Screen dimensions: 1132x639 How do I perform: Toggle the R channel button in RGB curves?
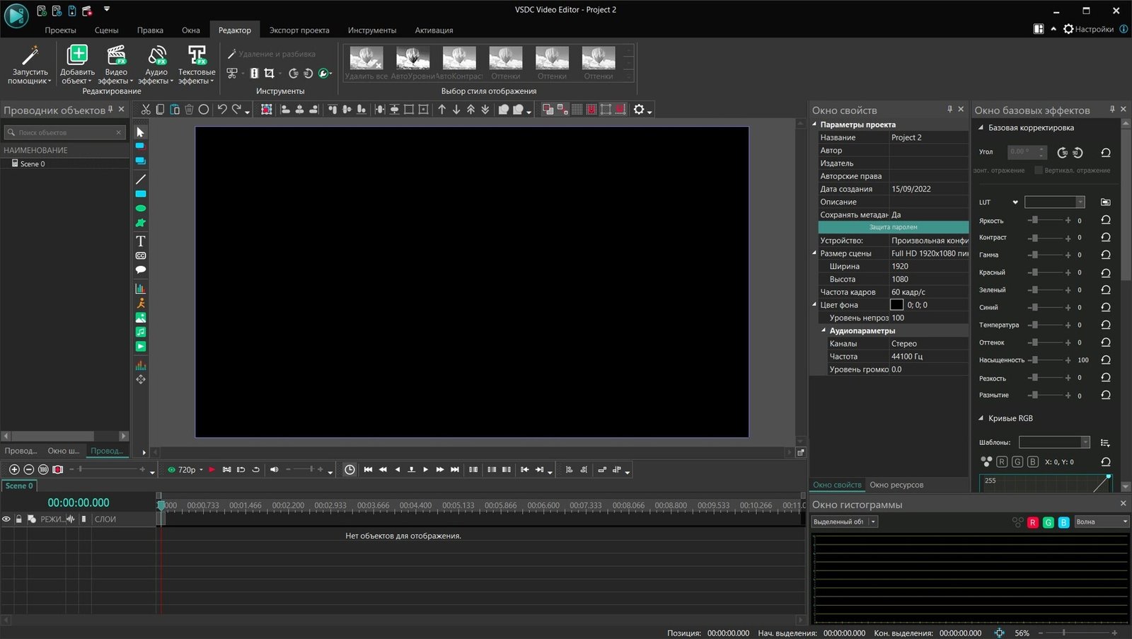(x=1002, y=461)
